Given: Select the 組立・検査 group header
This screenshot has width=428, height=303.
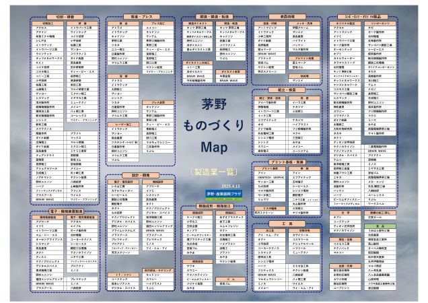Looking at the screenshot, I should point(287,90).
